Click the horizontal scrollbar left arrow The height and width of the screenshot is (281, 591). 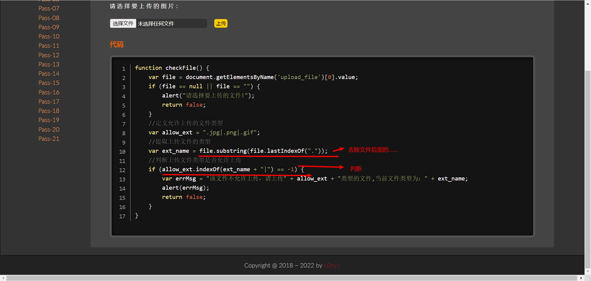tap(3, 278)
